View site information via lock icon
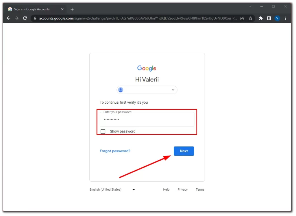This screenshot has width=296, height=216. pyautogui.click(x=35, y=18)
